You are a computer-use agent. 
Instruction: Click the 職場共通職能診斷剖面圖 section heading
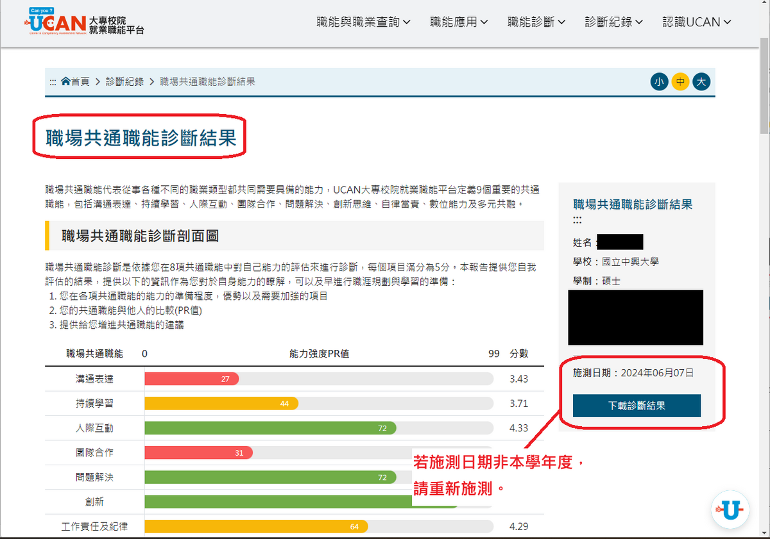click(x=140, y=236)
